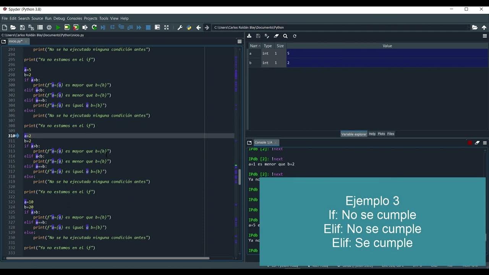Open Preferences via the wrench icon

click(x=180, y=27)
